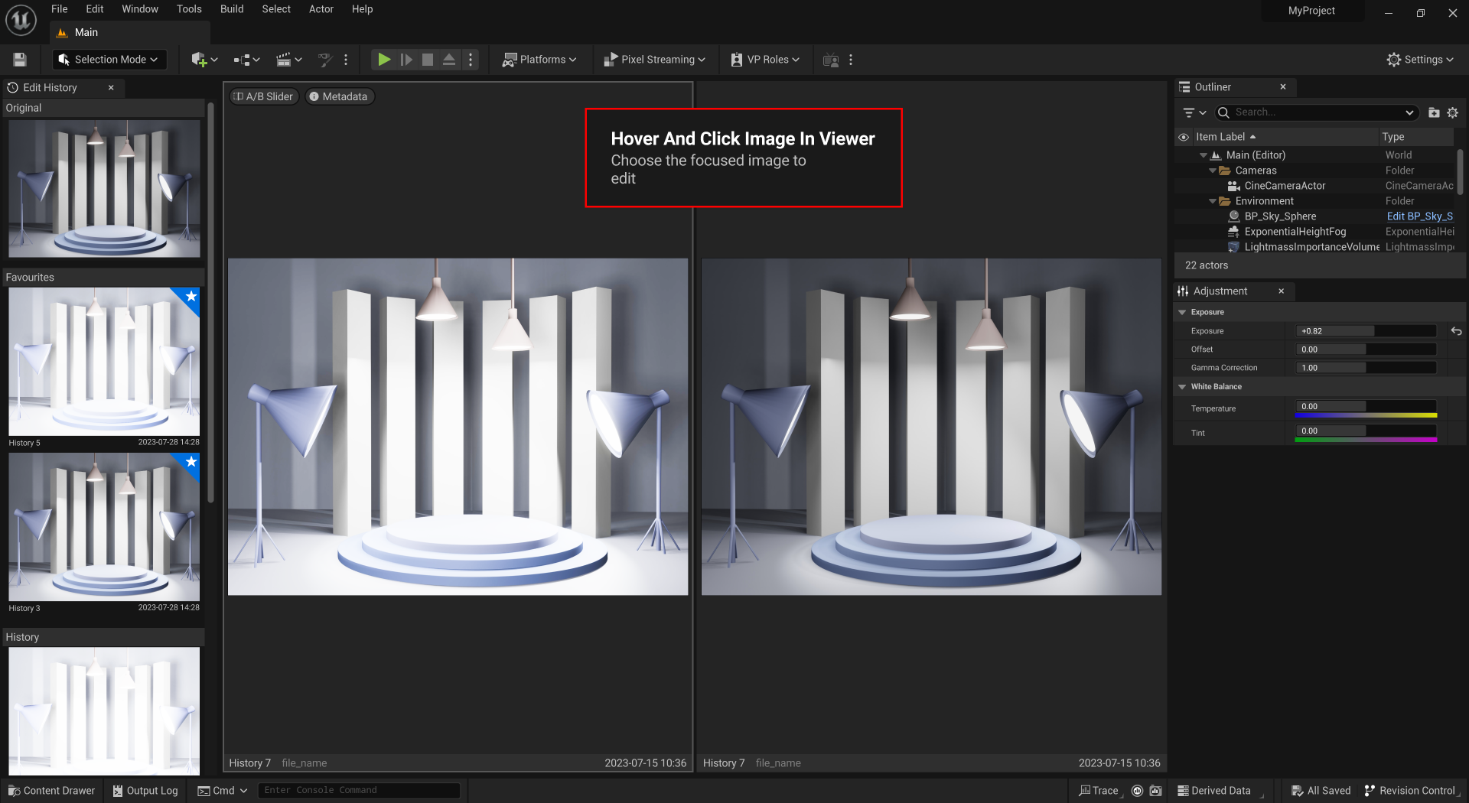
Task: Close the Outliner panel
Action: click(x=1283, y=87)
